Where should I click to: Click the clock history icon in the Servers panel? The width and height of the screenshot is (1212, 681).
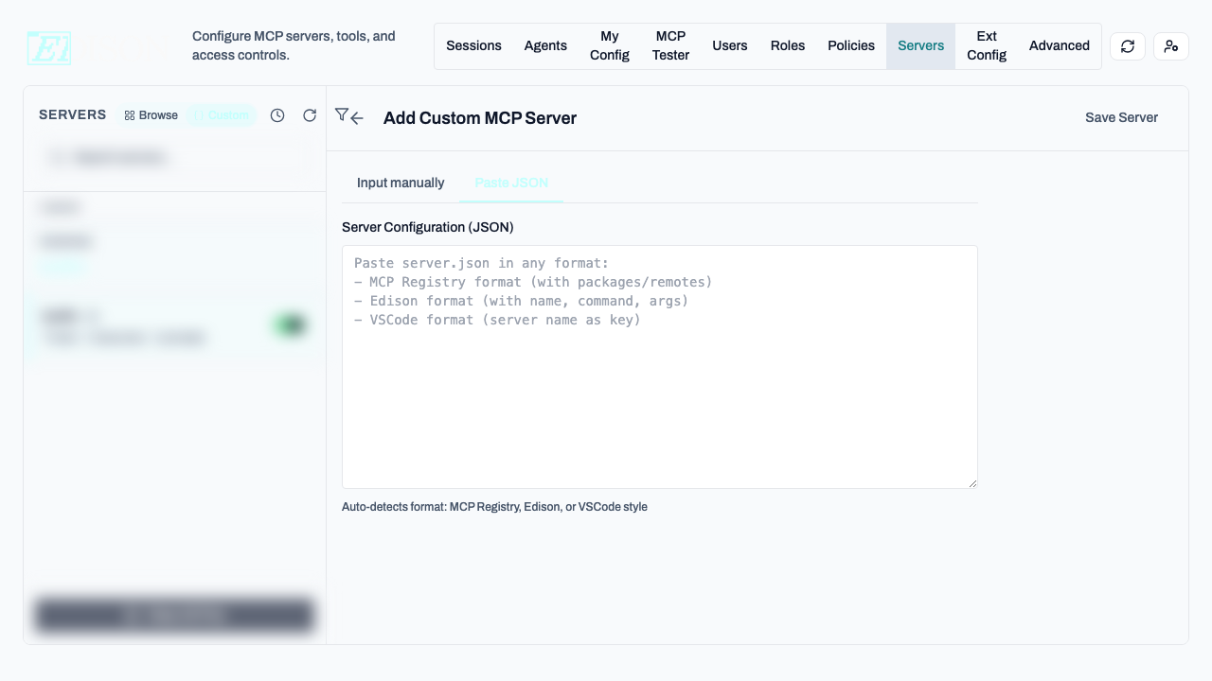coord(277,114)
